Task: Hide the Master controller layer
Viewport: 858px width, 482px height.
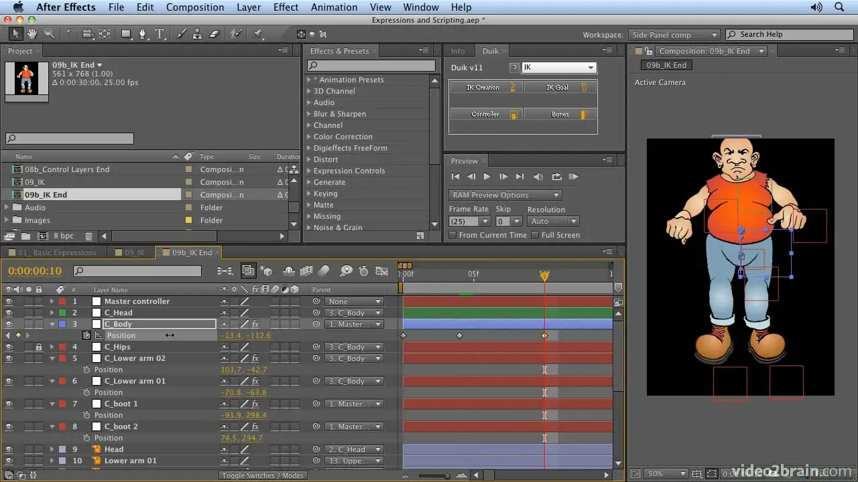Action: [9, 302]
